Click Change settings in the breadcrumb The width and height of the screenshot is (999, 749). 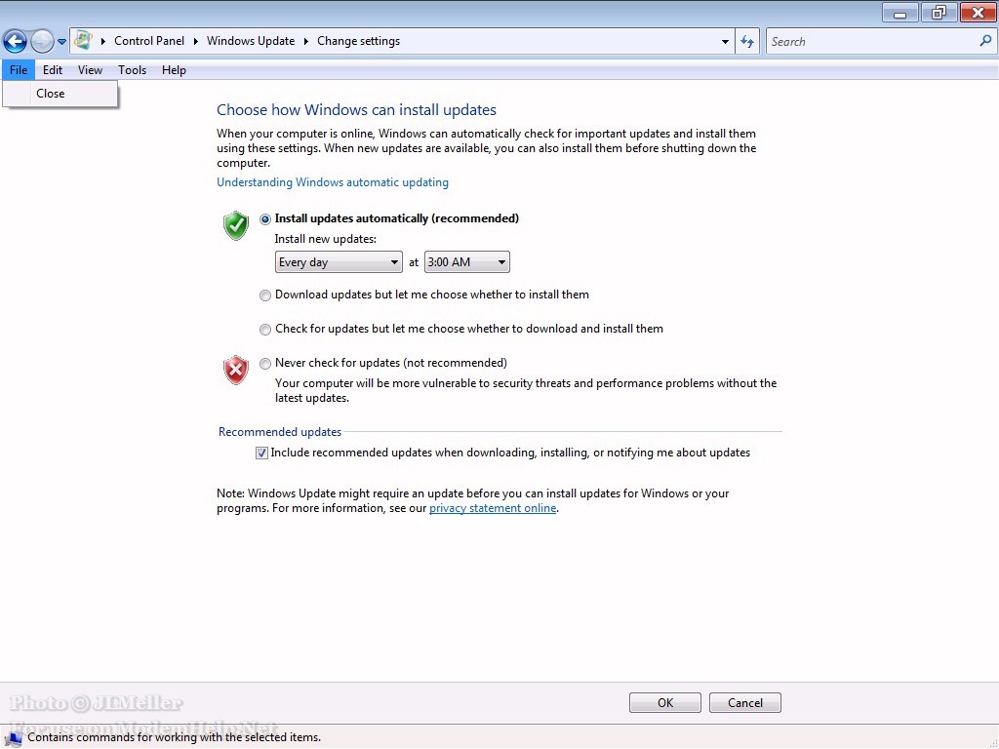pos(359,41)
